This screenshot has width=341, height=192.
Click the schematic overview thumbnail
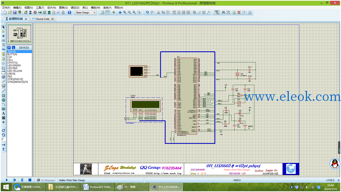20,34
